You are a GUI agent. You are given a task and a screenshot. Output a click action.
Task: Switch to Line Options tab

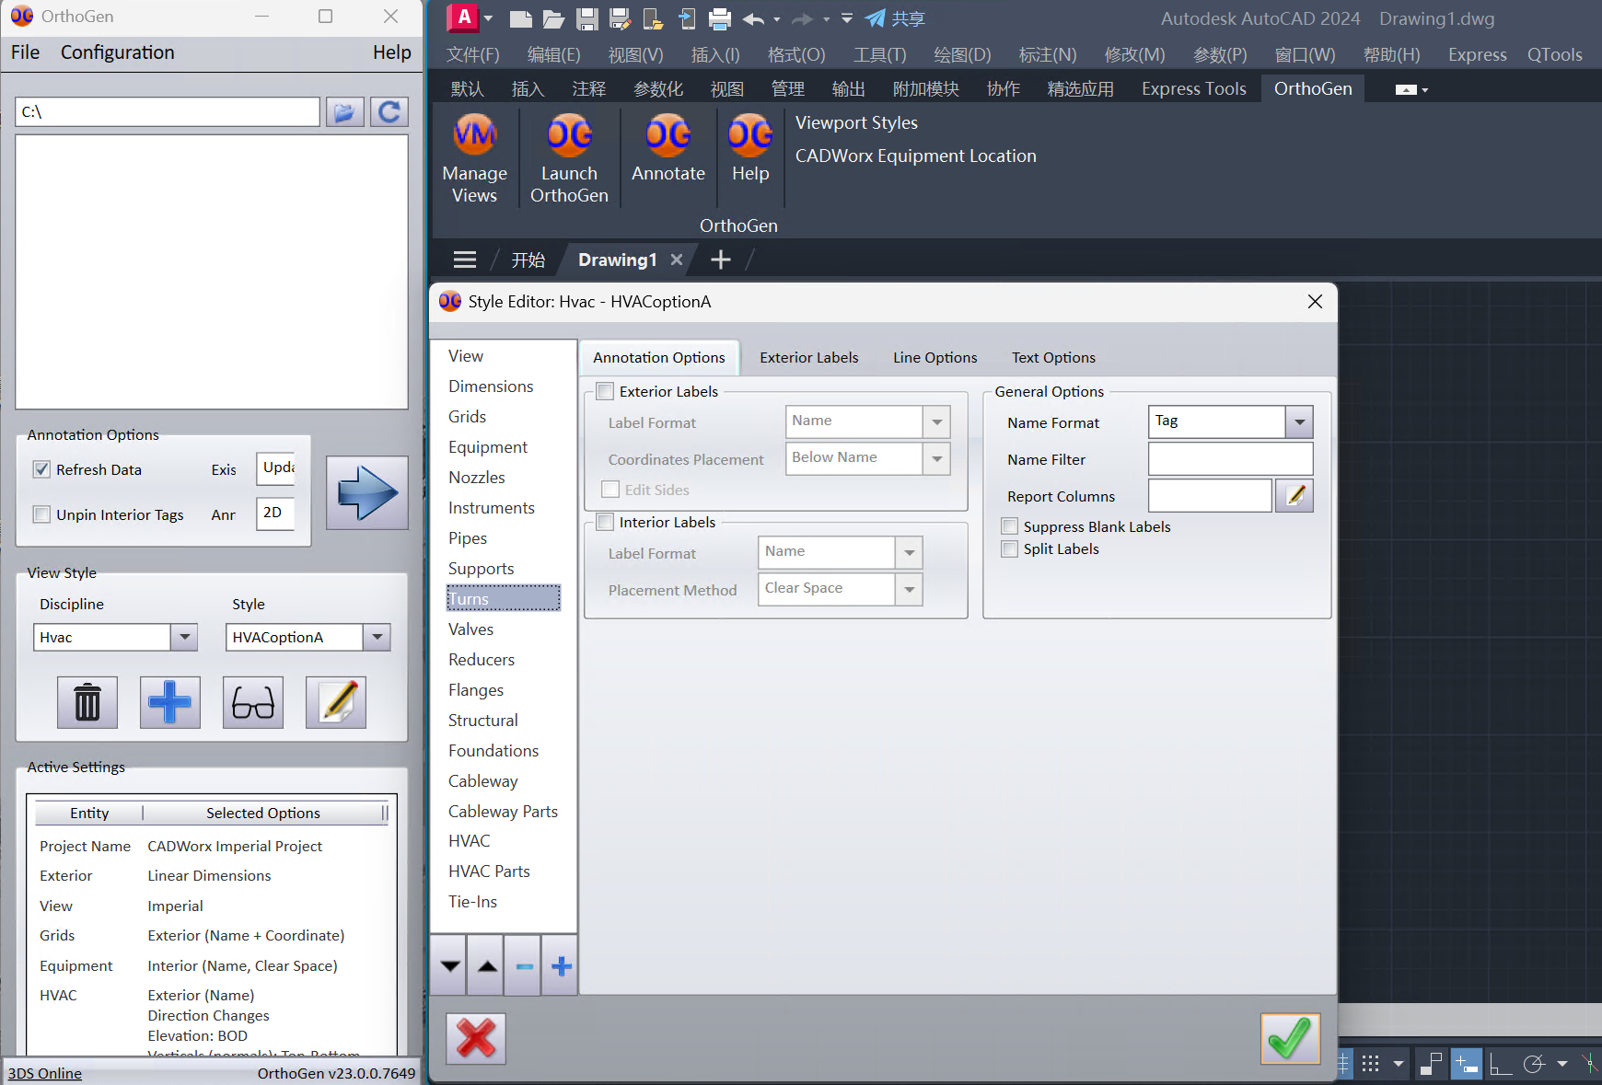[x=934, y=357]
